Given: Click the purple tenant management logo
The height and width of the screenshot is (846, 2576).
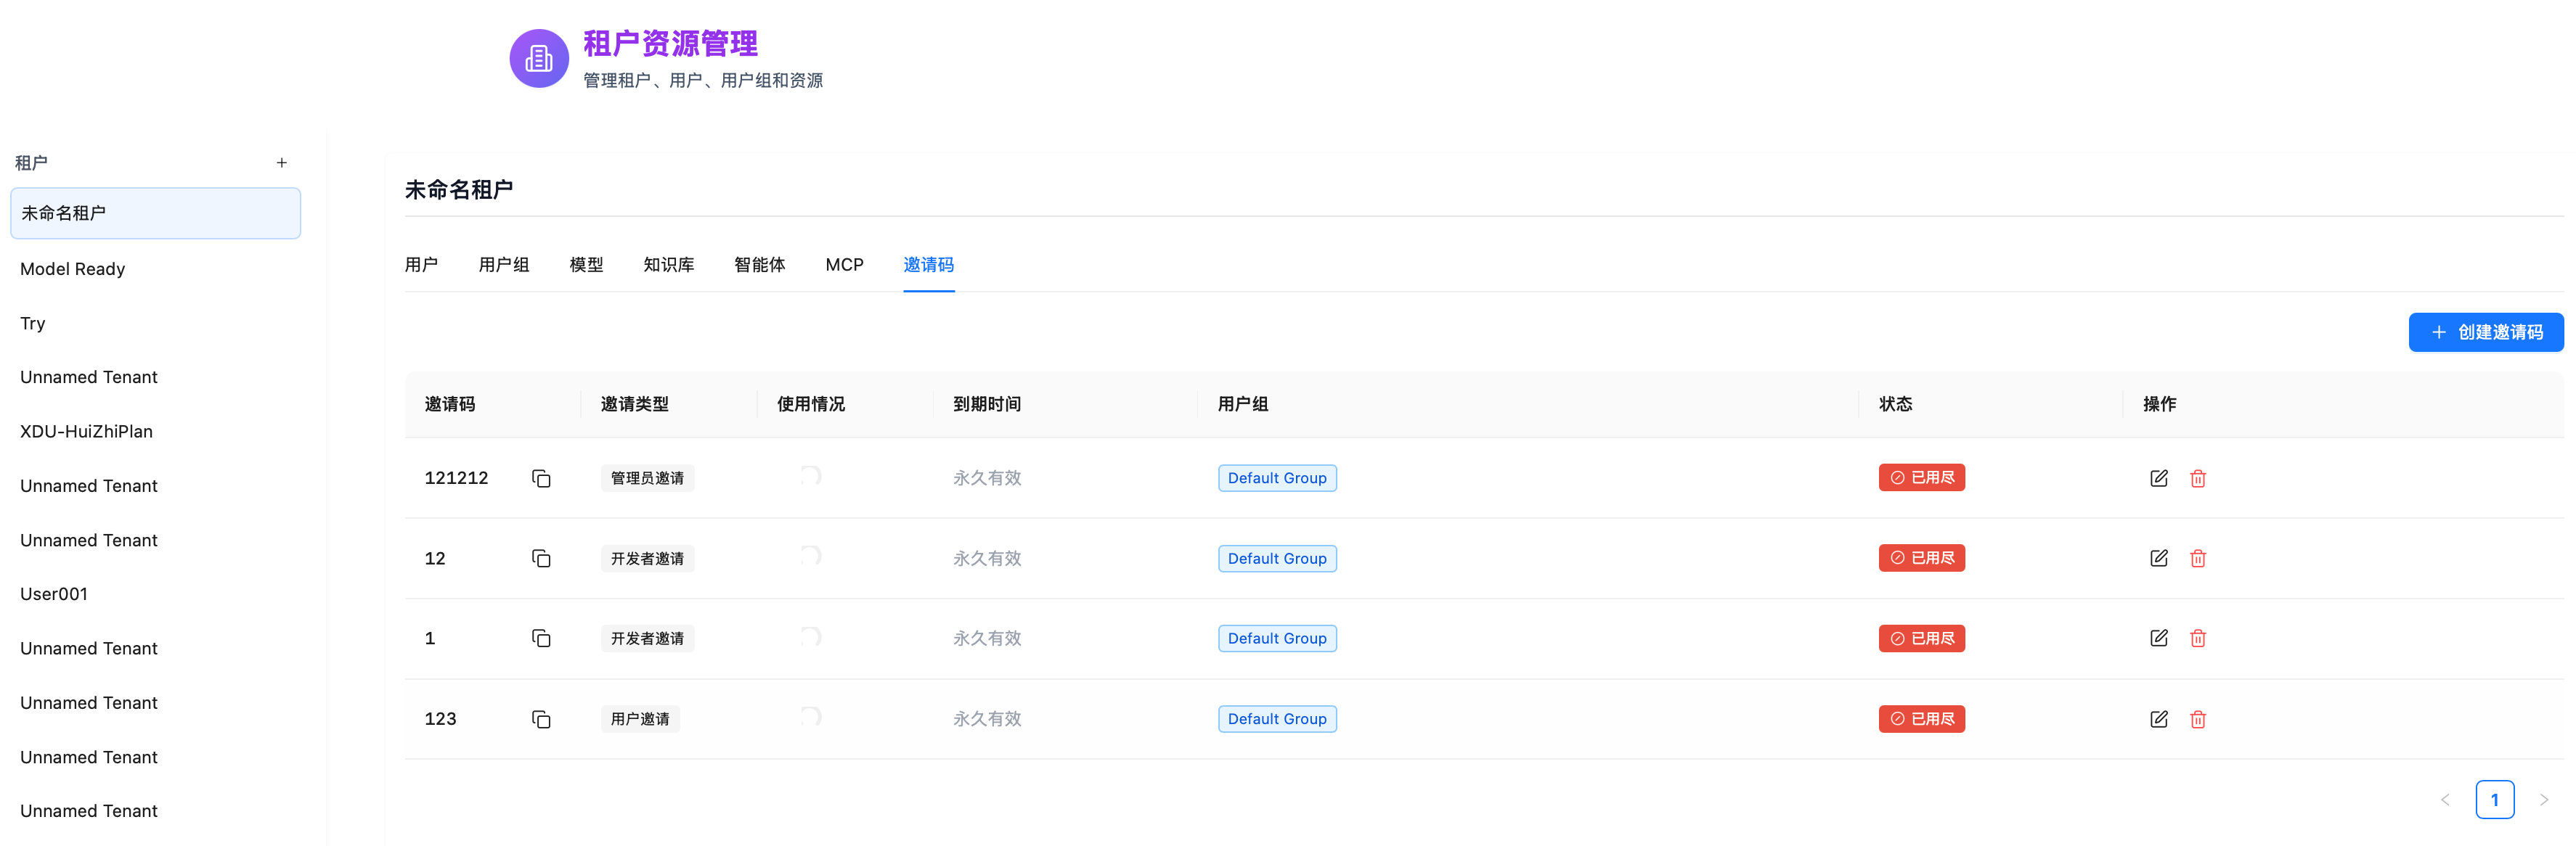Looking at the screenshot, I should pyautogui.click(x=539, y=59).
